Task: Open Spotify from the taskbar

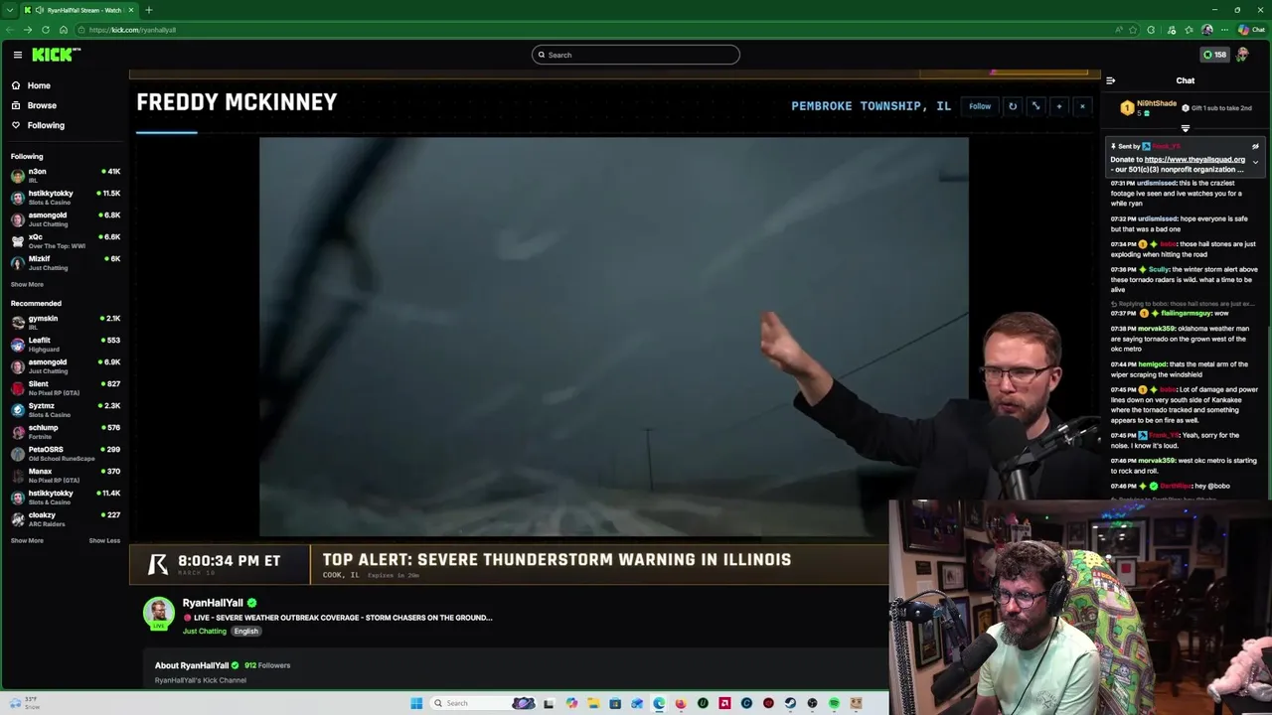Action: click(834, 703)
